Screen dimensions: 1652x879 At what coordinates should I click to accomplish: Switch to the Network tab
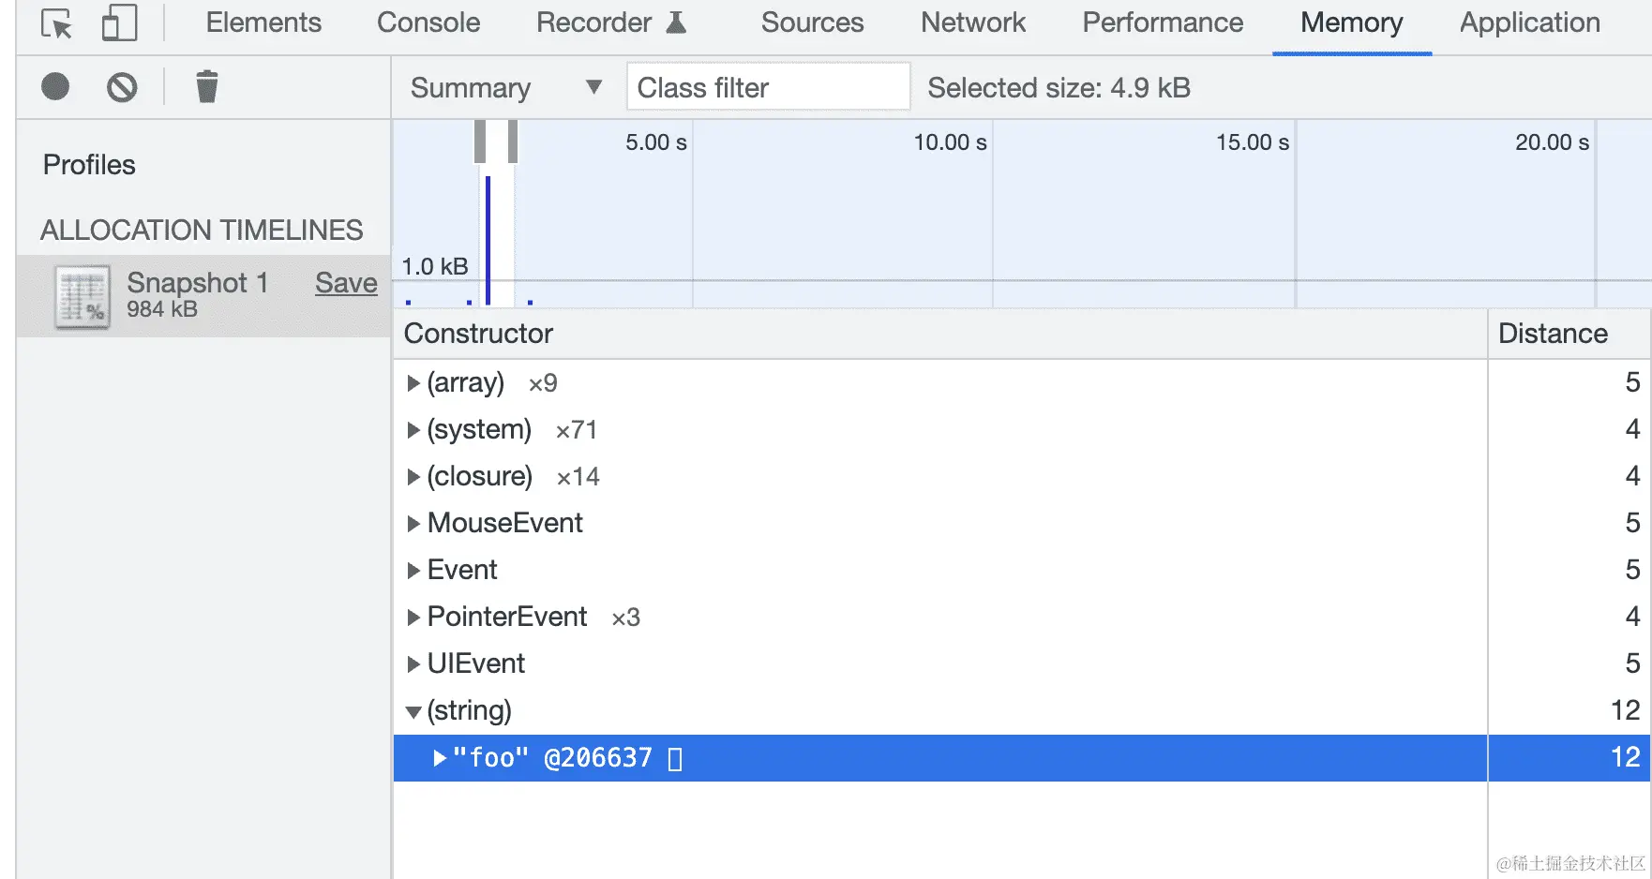coord(972,23)
